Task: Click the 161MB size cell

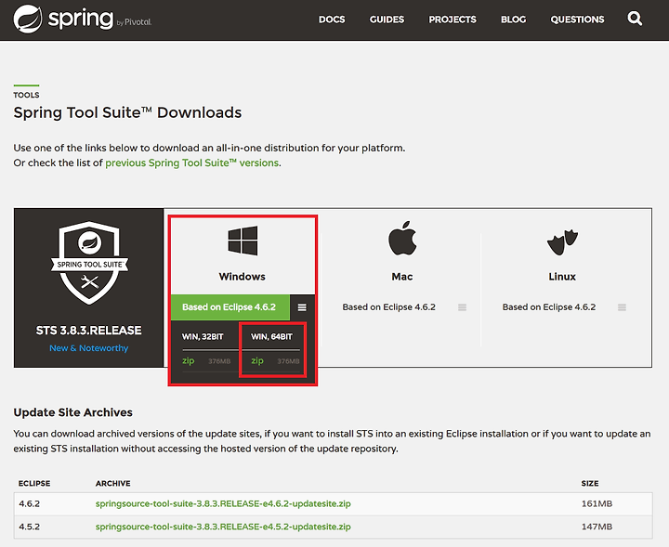Action: pyautogui.click(x=597, y=503)
